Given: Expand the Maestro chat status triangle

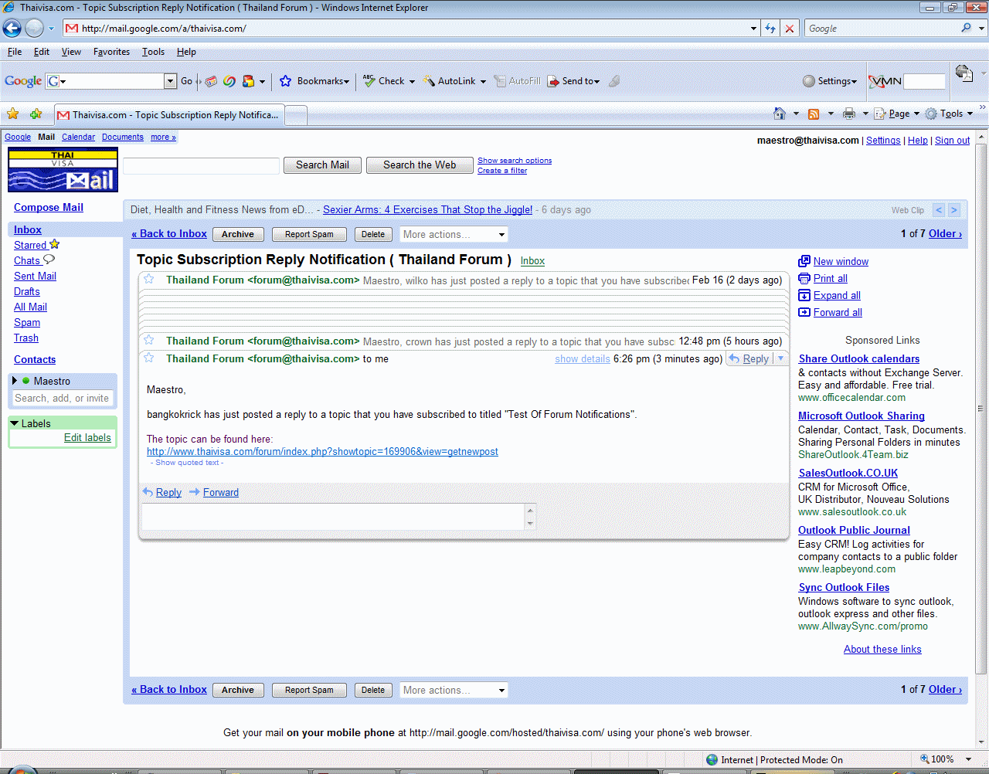Looking at the screenshot, I should [x=14, y=381].
